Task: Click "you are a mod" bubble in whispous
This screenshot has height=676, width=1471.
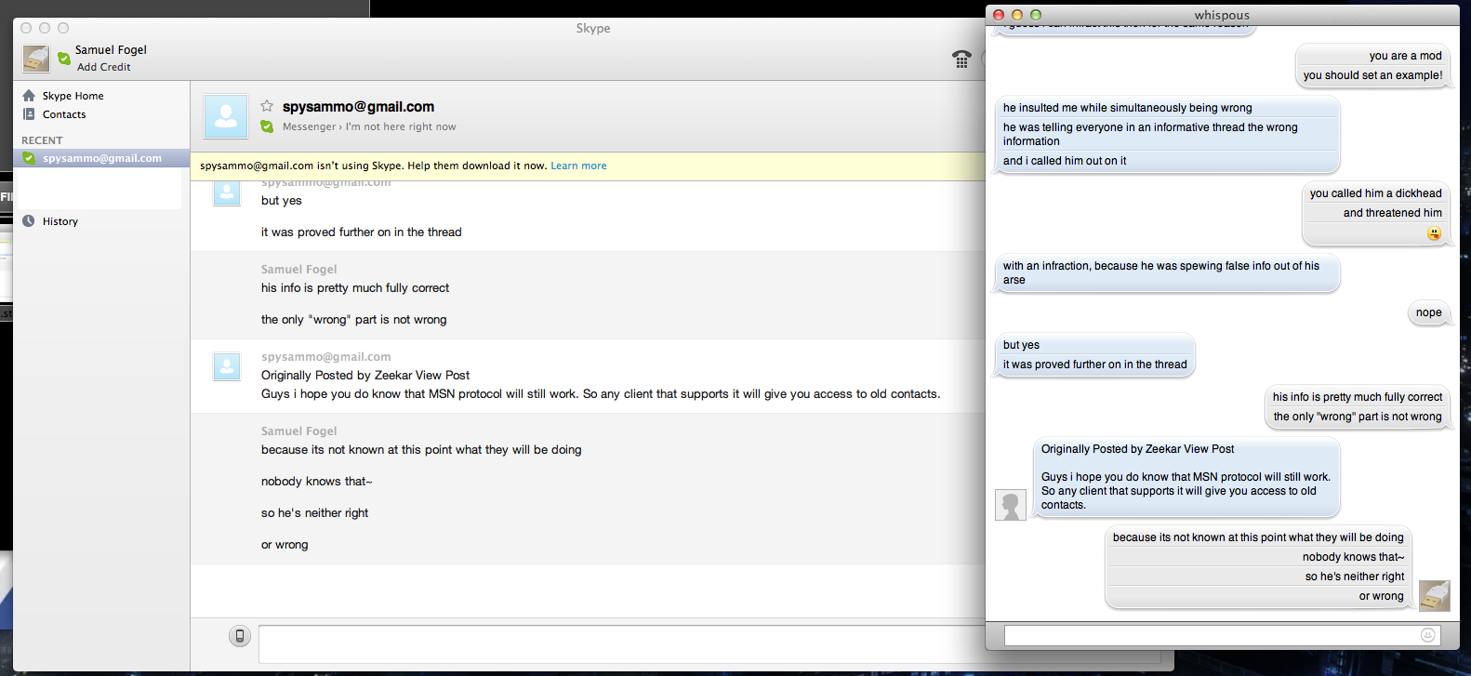Action: click(x=1405, y=56)
